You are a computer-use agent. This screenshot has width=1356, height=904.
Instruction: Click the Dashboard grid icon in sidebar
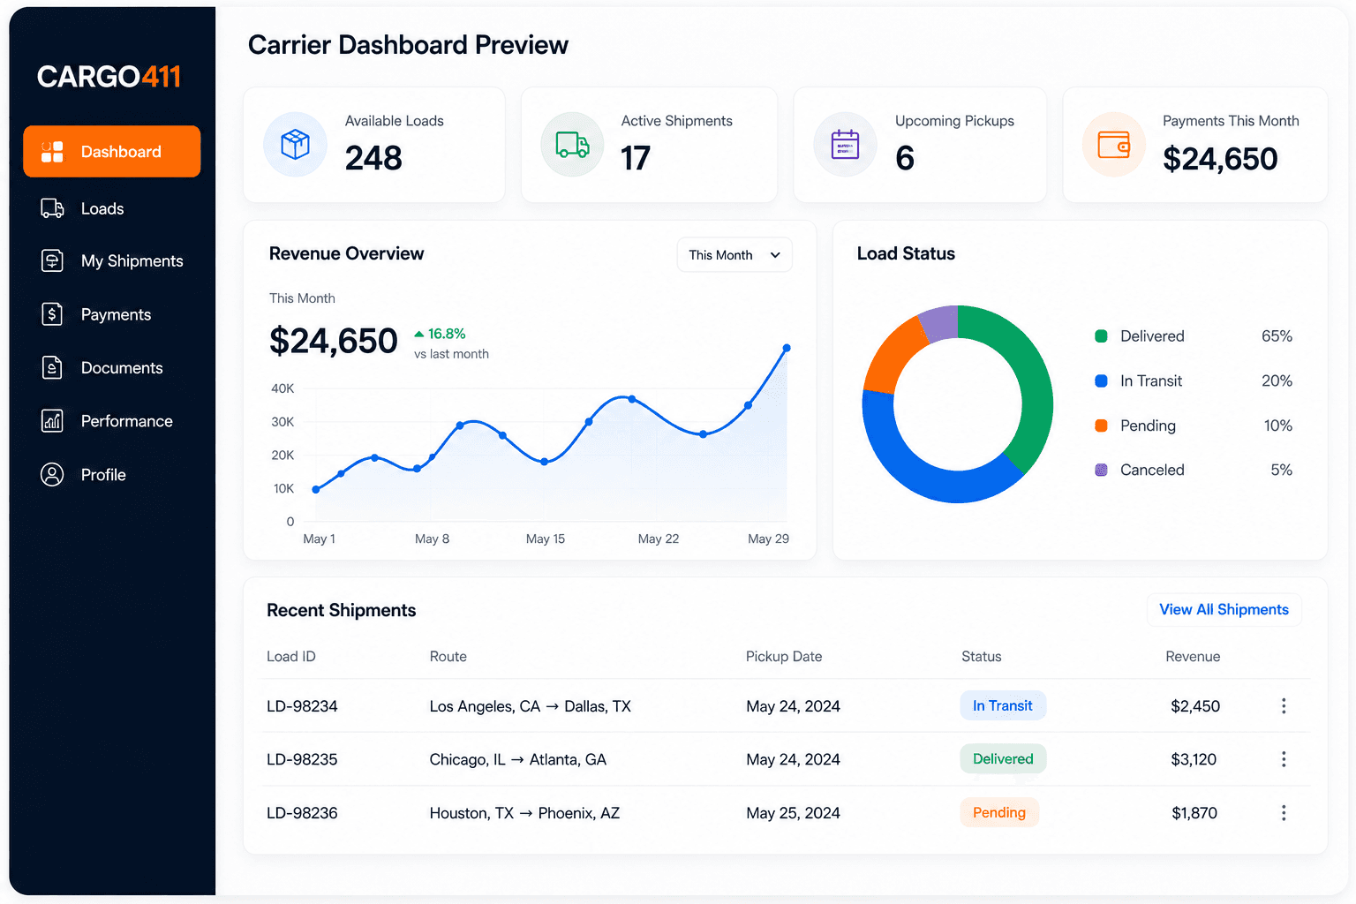point(52,152)
